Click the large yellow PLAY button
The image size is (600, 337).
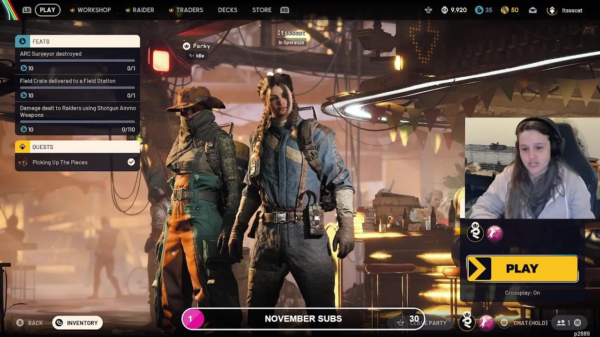(522, 269)
